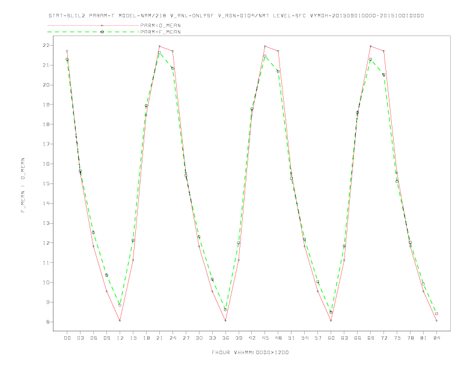476x368 pixels.
Task: Click y-axis tick label 16
Action: point(46,164)
